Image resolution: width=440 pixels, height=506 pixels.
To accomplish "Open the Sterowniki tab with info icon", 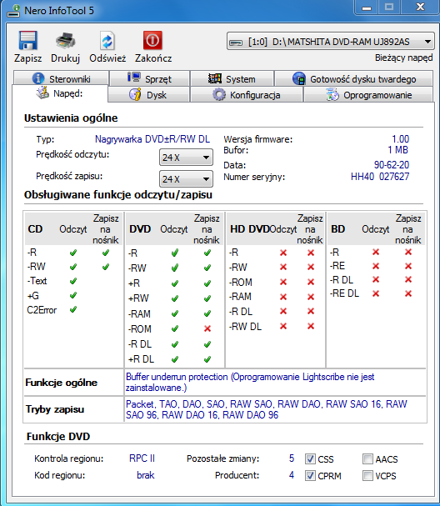I will [x=61, y=78].
